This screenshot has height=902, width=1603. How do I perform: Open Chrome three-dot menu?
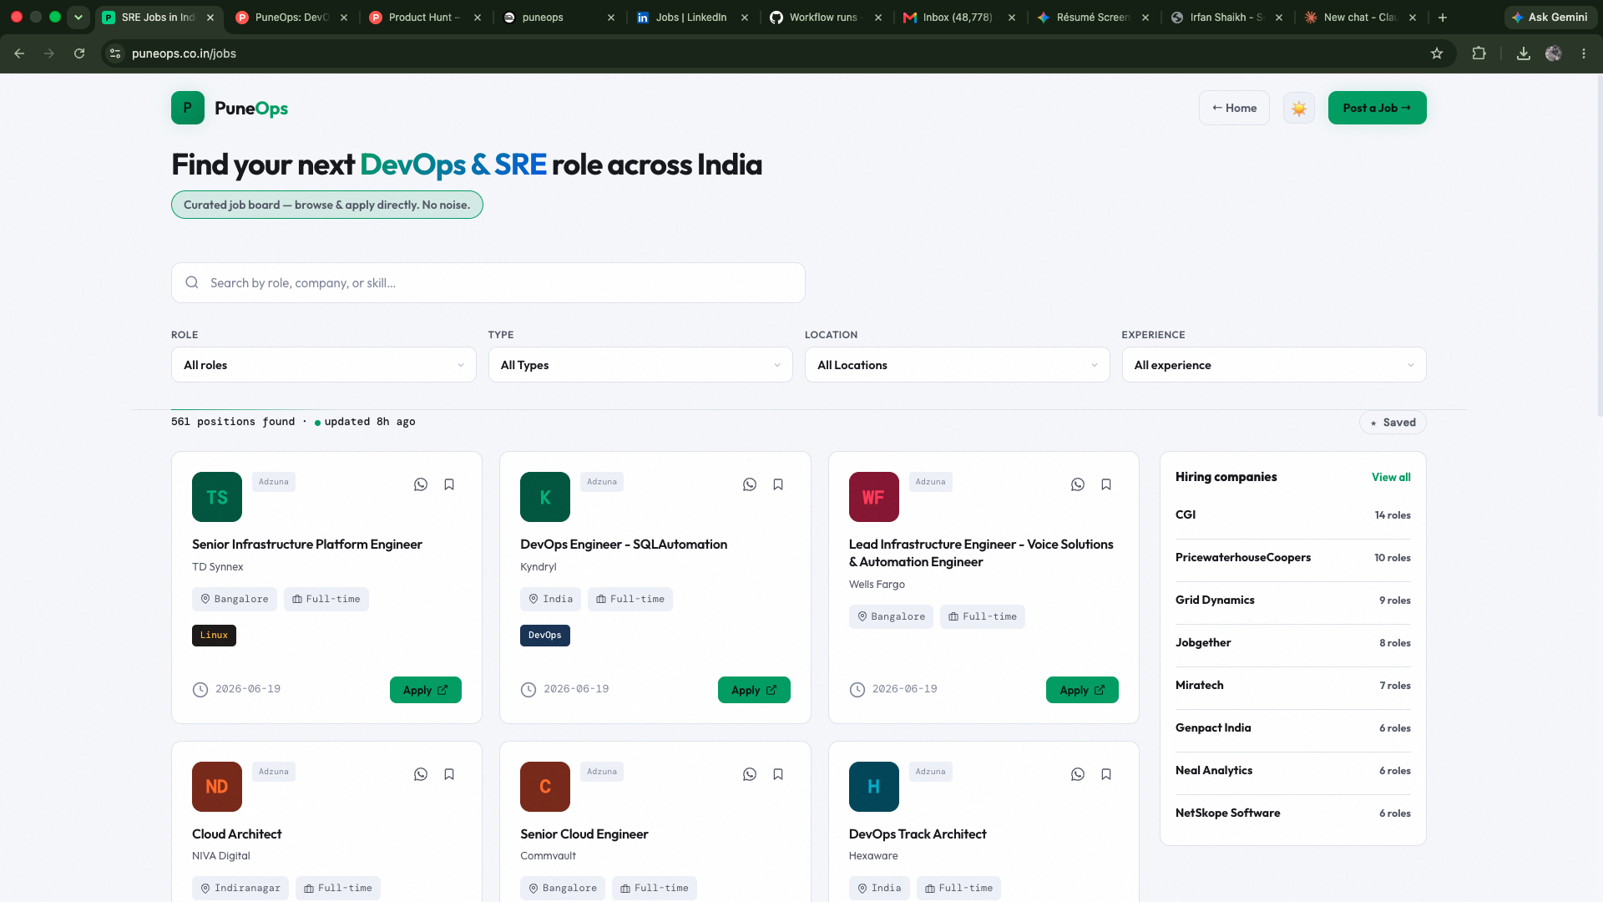[x=1584, y=53]
